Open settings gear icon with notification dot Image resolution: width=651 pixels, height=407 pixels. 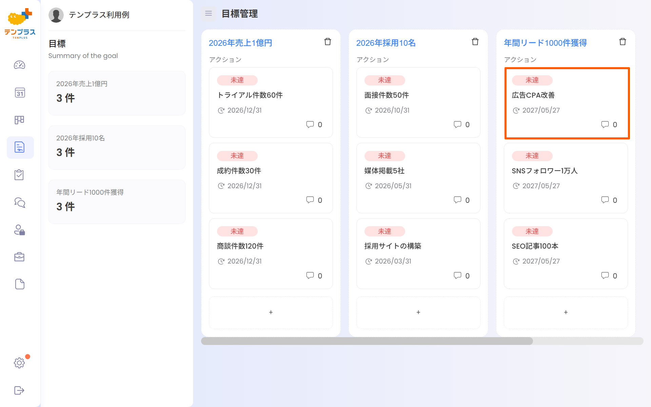click(x=19, y=363)
